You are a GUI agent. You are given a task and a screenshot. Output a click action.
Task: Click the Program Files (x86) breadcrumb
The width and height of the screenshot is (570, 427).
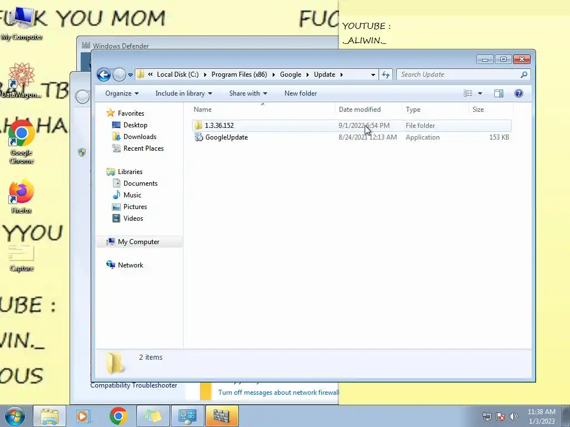click(x=239, y=75)
